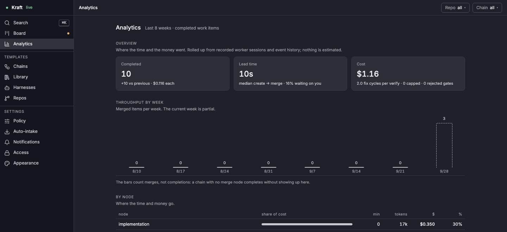507x232 pixels.
Task: Open Auto-intake settings
Action: click(x=37, y=131)
